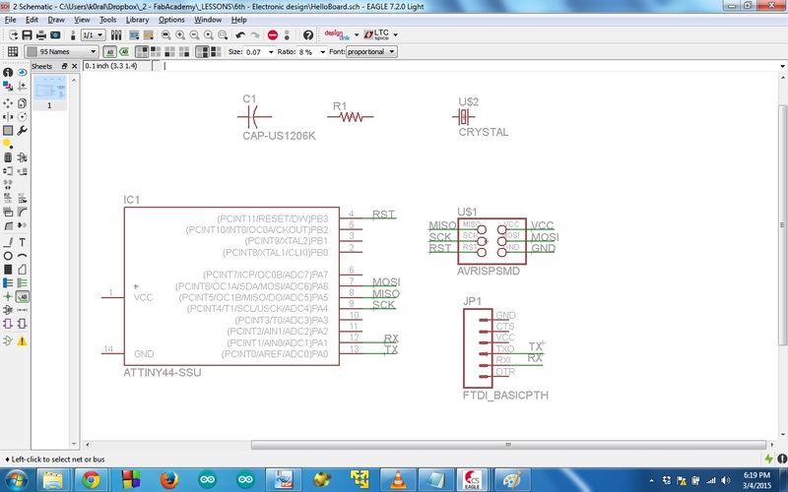
Task: Select the Add part tool
Action: tap(22, 157)
